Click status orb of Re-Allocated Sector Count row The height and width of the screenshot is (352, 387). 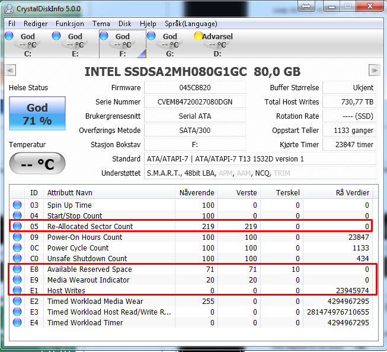(17, 226)
